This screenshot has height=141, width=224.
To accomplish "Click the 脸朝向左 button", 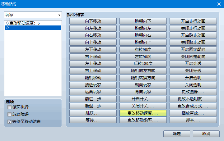I will pos(143,28).
